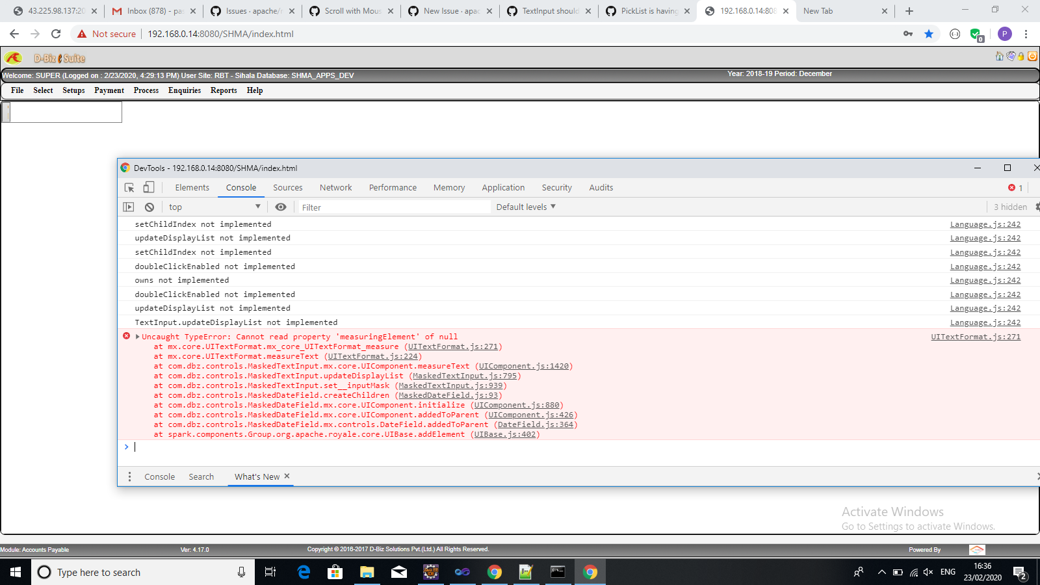The image size is (1040, 585).
Task: Follow the UIComponent.js:1420 stack link
Action: point(524,366)
